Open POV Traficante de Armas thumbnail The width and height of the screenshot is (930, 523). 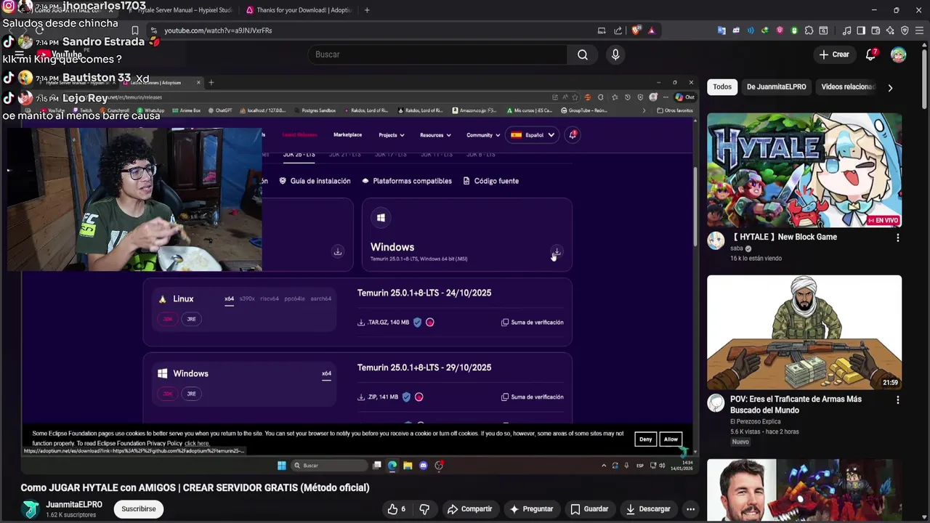[804, 332]
